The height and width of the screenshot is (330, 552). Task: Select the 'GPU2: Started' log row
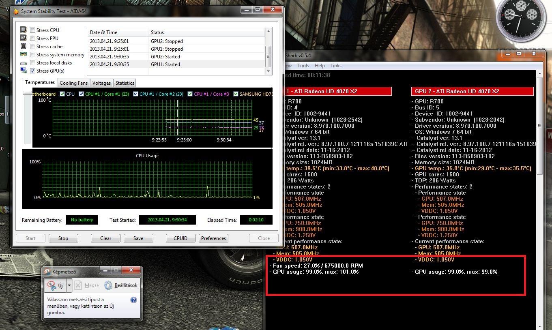coord(176,56)
